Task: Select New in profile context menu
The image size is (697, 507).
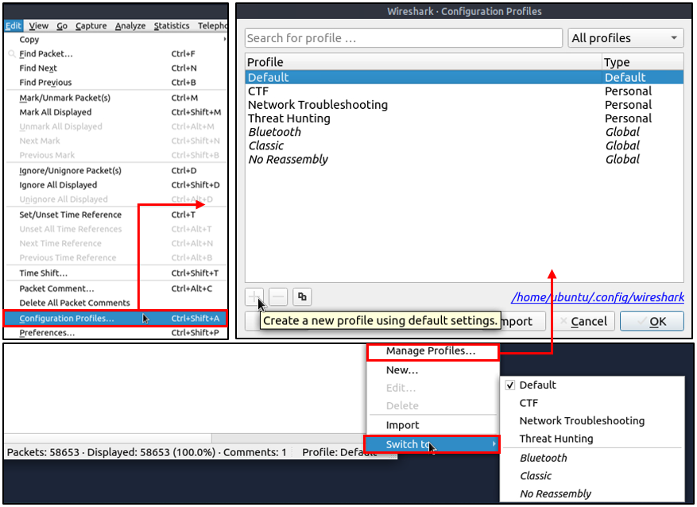Action: click(x=432, y=370)
